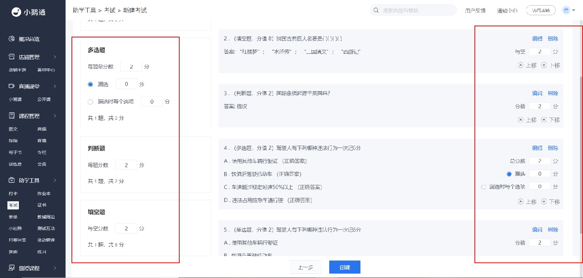This screenshot has width=583, height=278.
Task: Open 作业本 in the sidebar menu
Action: point(44,193)
